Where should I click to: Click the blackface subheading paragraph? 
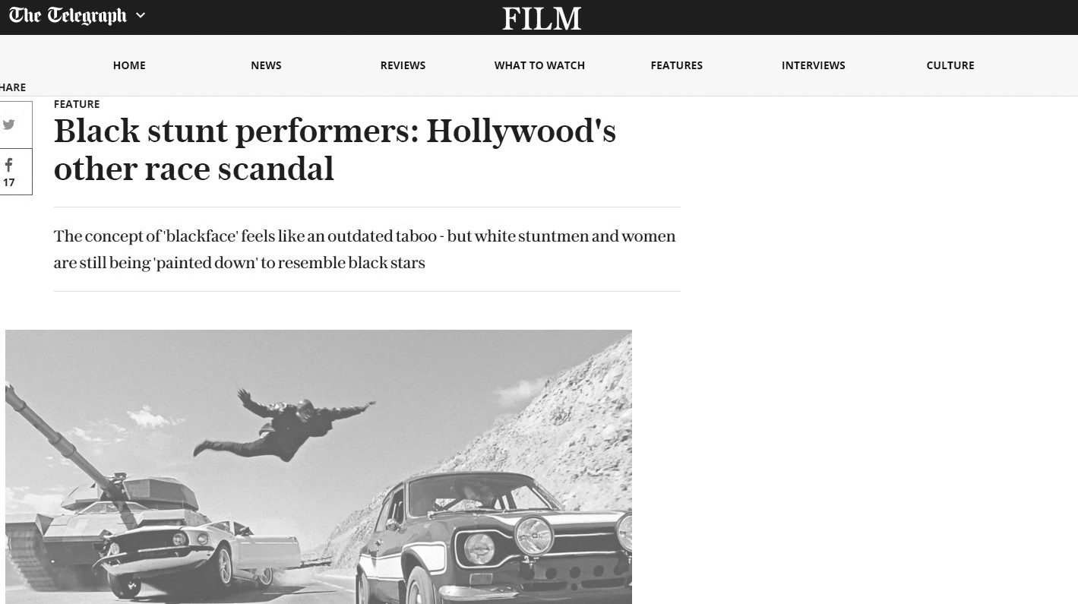[x=365, y=249]
